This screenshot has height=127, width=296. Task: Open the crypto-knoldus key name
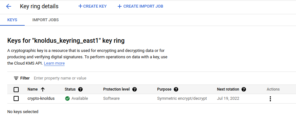(41, 98)
